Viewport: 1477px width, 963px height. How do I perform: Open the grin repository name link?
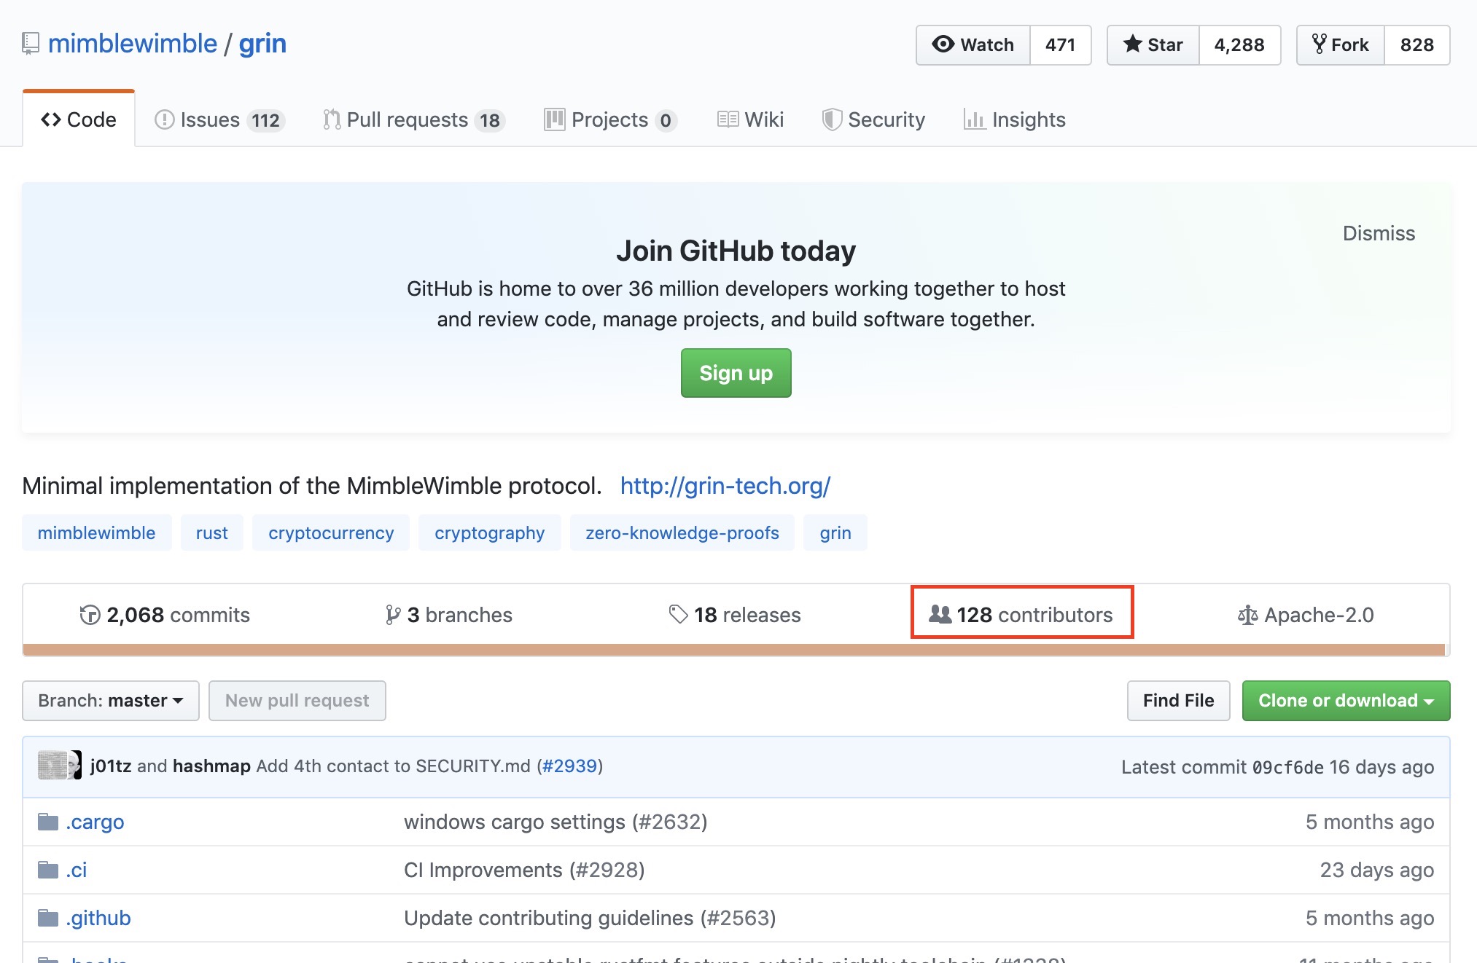[262, 44]
